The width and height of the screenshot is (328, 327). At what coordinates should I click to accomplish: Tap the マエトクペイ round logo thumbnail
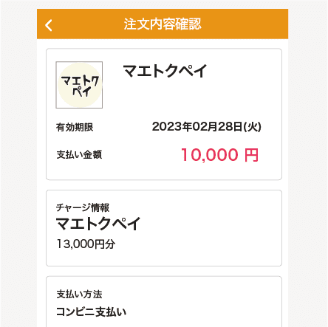tap(79, 85)
